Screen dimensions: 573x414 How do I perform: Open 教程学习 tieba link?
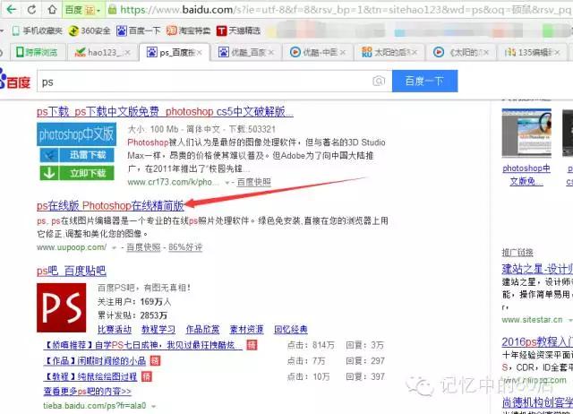pos(158,330)
